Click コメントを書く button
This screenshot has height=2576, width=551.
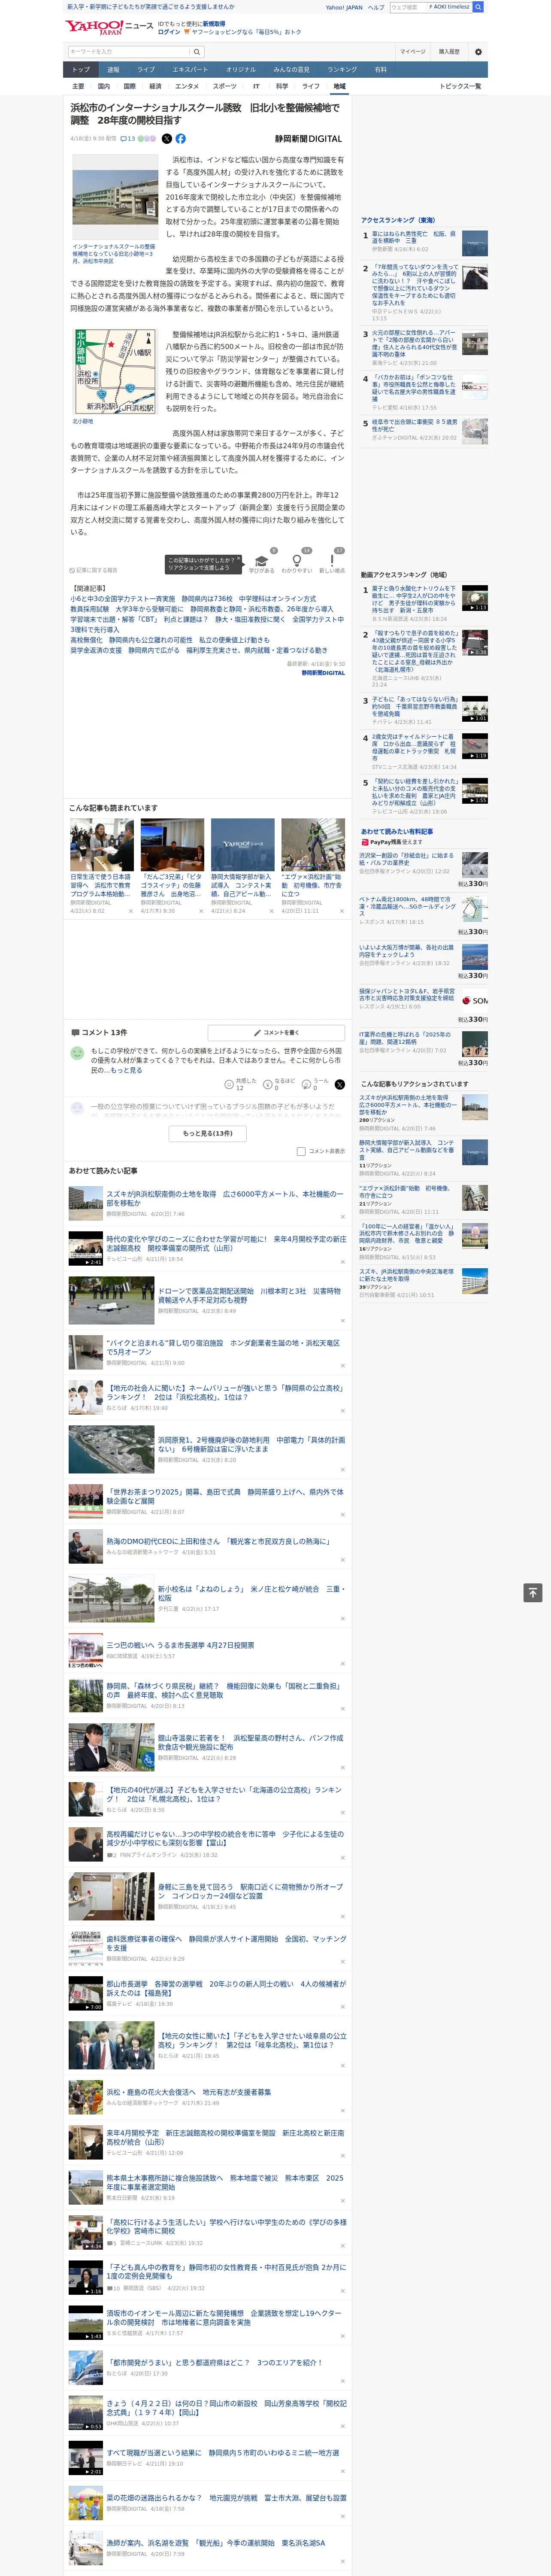(276, 1032)
